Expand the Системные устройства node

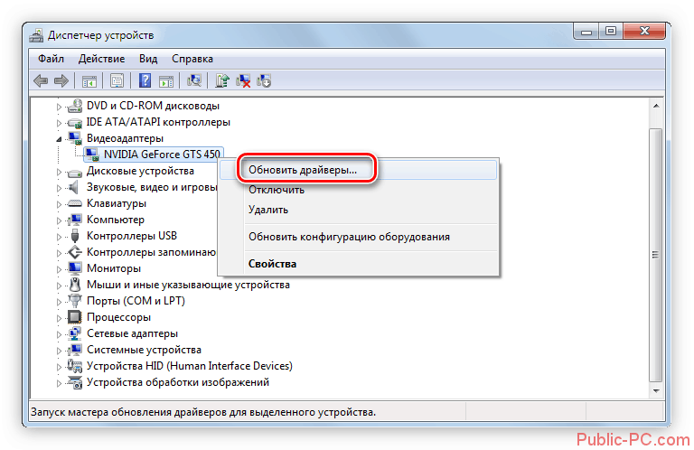(x=59, y=351)
